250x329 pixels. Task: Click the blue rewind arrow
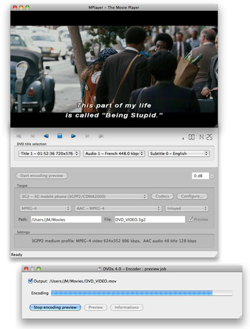point(46,136)
